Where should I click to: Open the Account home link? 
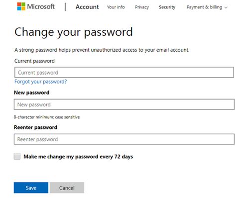point(87,7)
